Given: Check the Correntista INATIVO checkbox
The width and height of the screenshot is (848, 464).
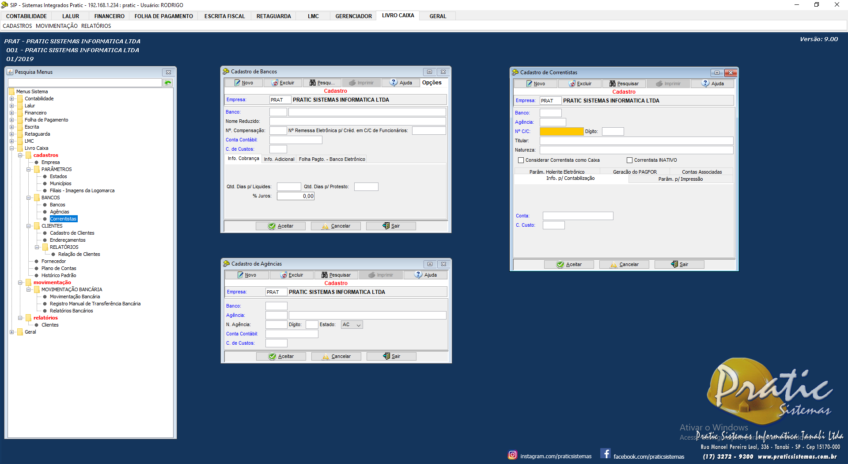Looking at the screenshot, I should pyautogui.click(x=630, y=160).
